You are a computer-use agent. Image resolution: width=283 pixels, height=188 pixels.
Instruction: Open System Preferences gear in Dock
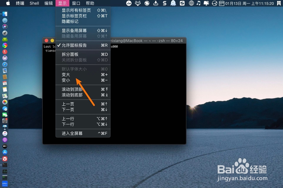click(5, 121)
